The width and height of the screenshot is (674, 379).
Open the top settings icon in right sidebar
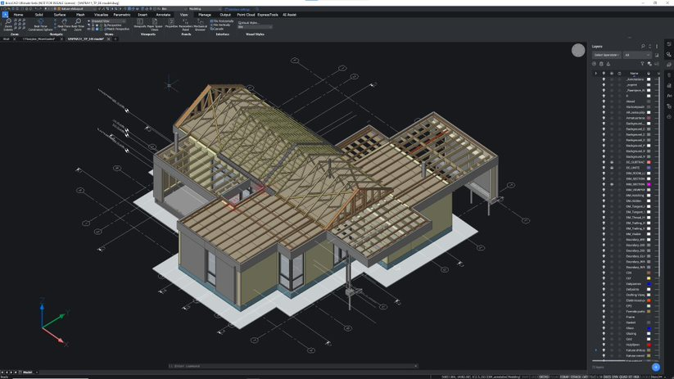[x=669, y=44]
